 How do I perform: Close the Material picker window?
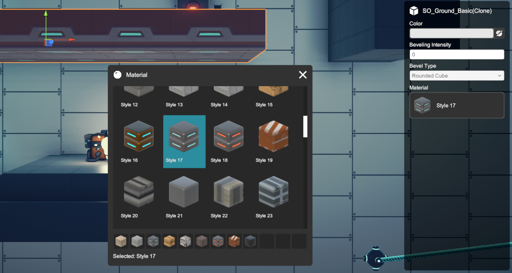coord(303,75)
